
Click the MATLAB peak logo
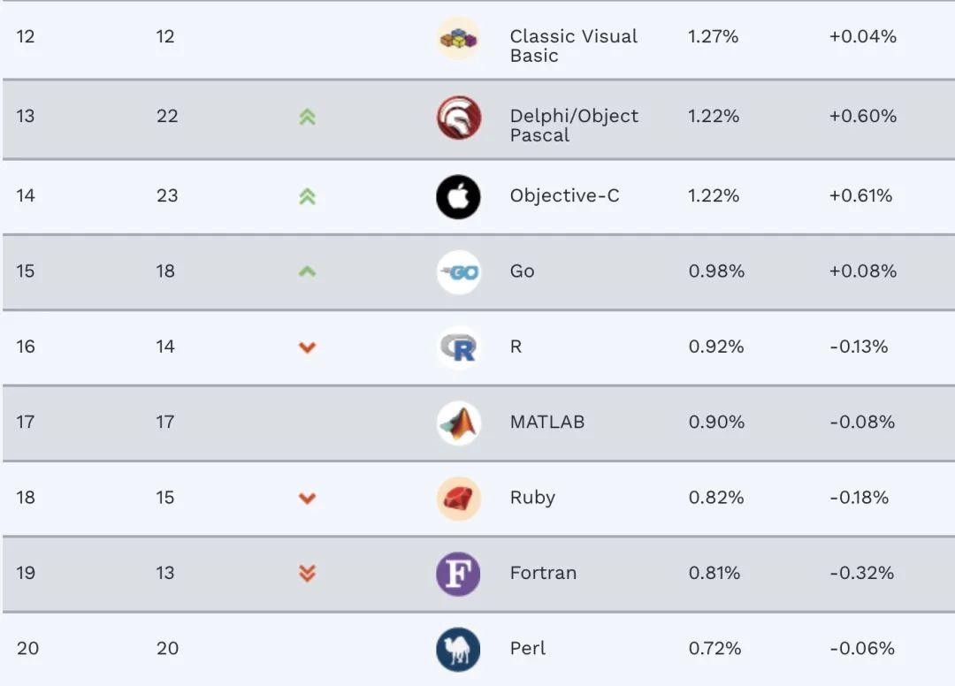tap(458, 423)
